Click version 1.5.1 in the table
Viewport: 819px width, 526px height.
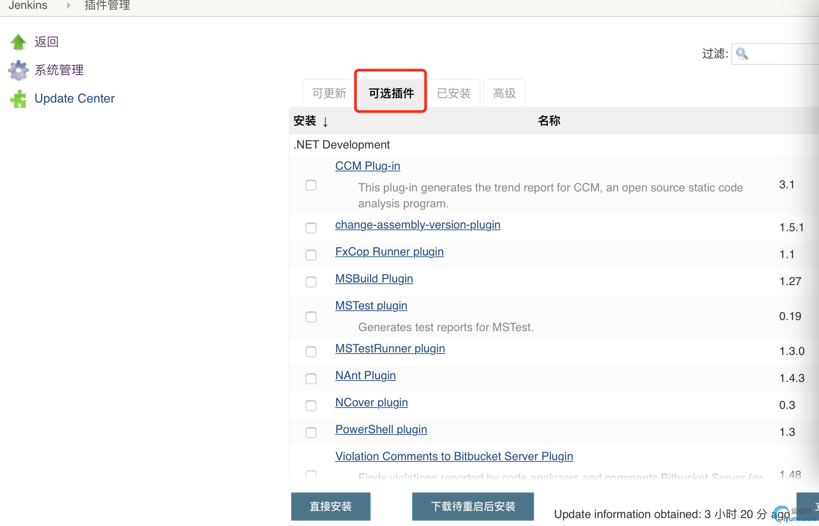792,228
